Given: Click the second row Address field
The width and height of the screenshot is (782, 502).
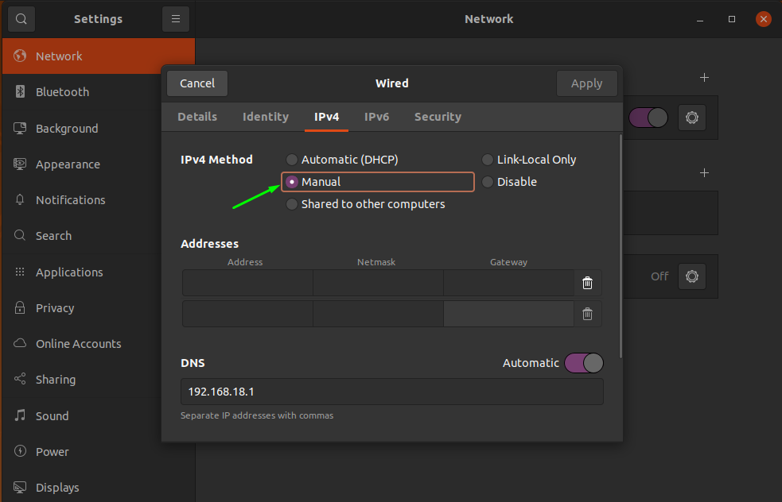Looking at the screenshot, I should click(x=247, y=314).
